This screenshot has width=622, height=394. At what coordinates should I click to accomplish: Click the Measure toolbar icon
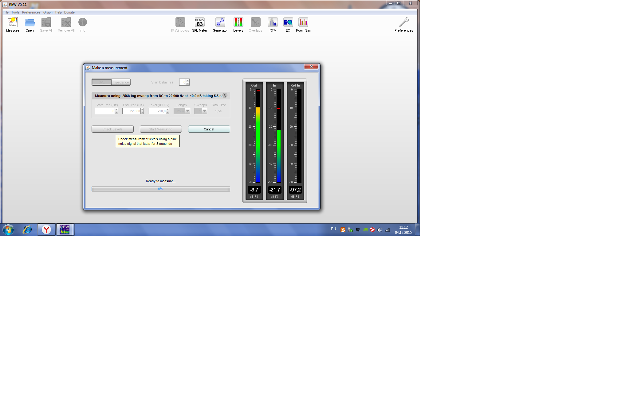point(13,22)
